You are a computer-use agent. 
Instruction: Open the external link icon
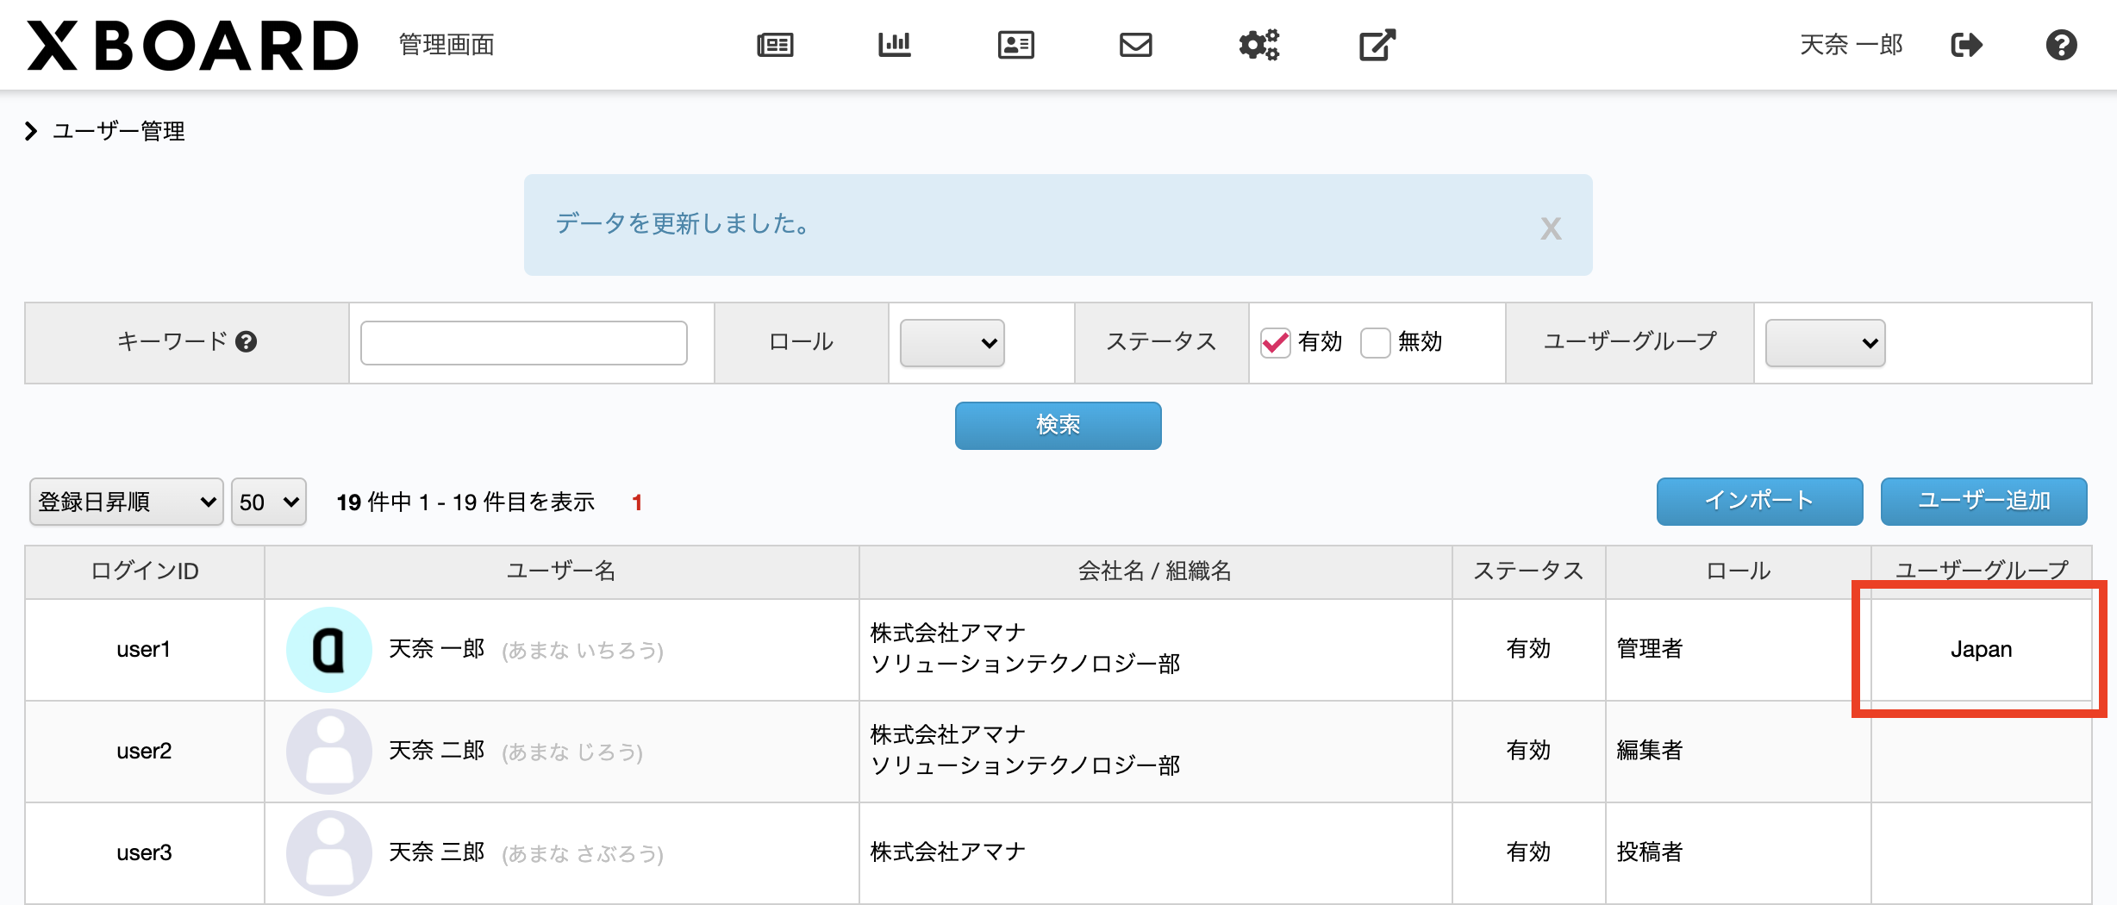point(1377,45)
